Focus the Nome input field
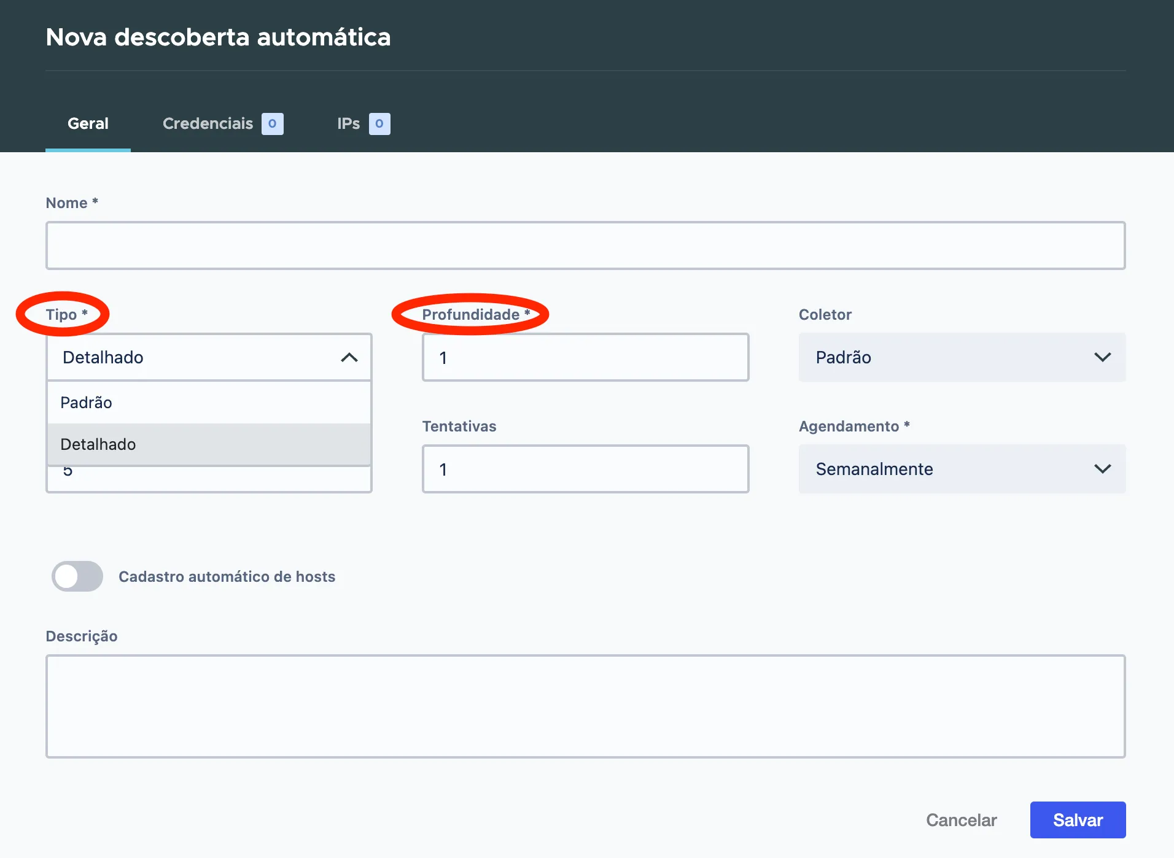Viewport: 1174px width, 858px height. pos(585,245)
